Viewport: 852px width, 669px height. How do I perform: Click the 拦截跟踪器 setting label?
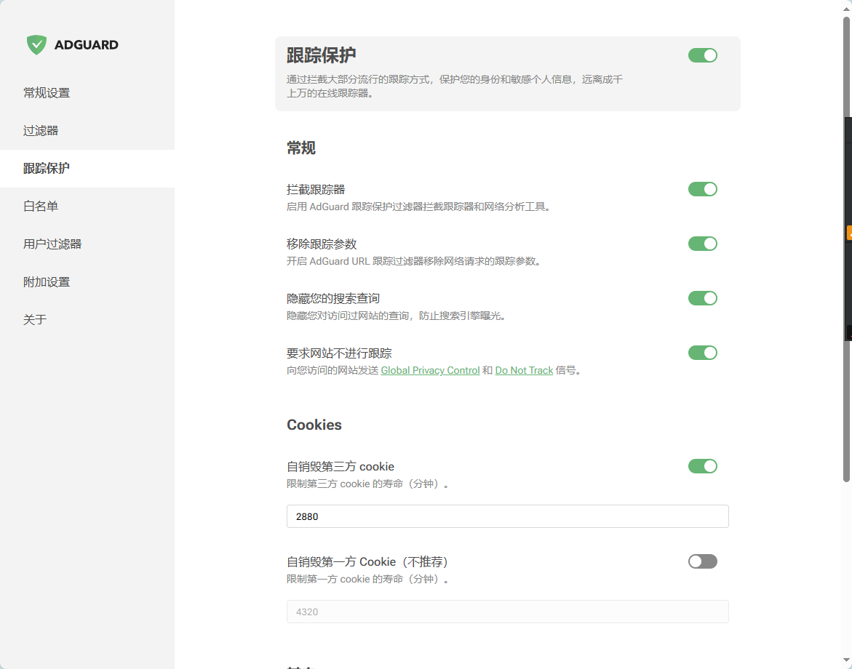click(316, 190)
